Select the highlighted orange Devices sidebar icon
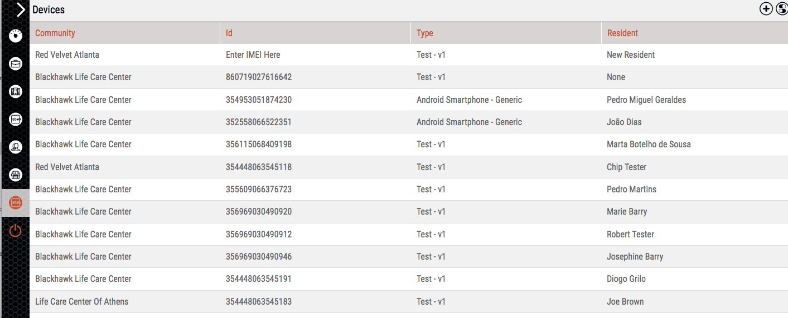Image resolution: width=788 pixels, height=318 pixels. pos(16,203)
